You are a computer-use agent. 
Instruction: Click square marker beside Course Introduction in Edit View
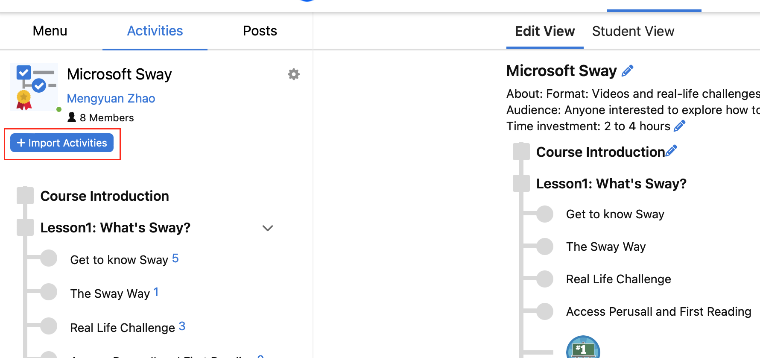point(521,151)
